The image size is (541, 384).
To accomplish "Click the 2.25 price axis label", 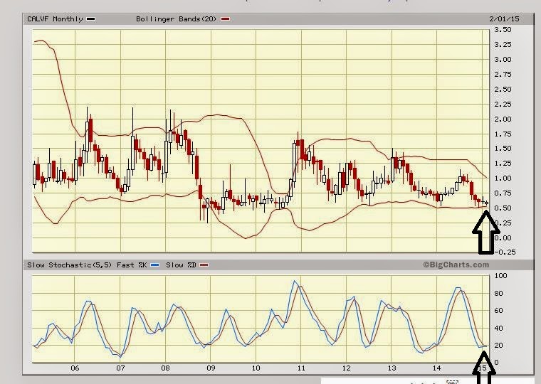I will [503, 104].
